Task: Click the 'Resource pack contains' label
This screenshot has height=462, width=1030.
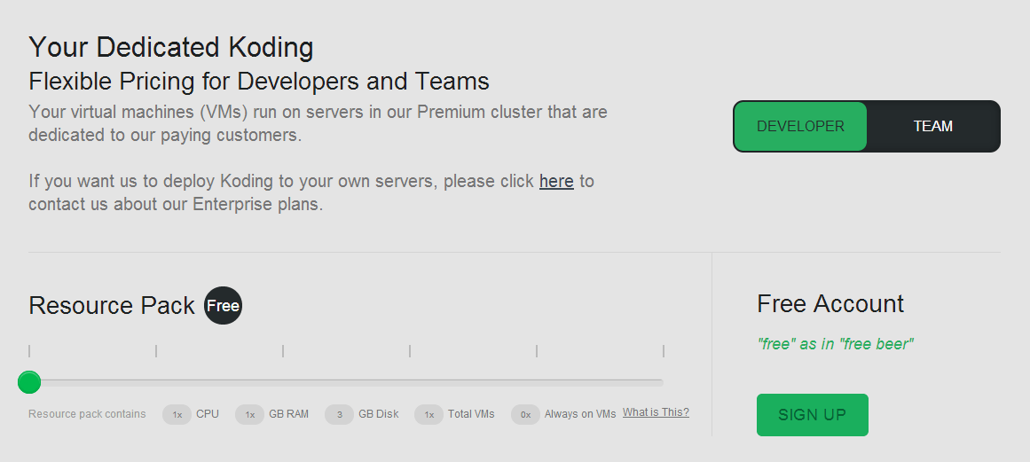Action: [x=87, y=414]
